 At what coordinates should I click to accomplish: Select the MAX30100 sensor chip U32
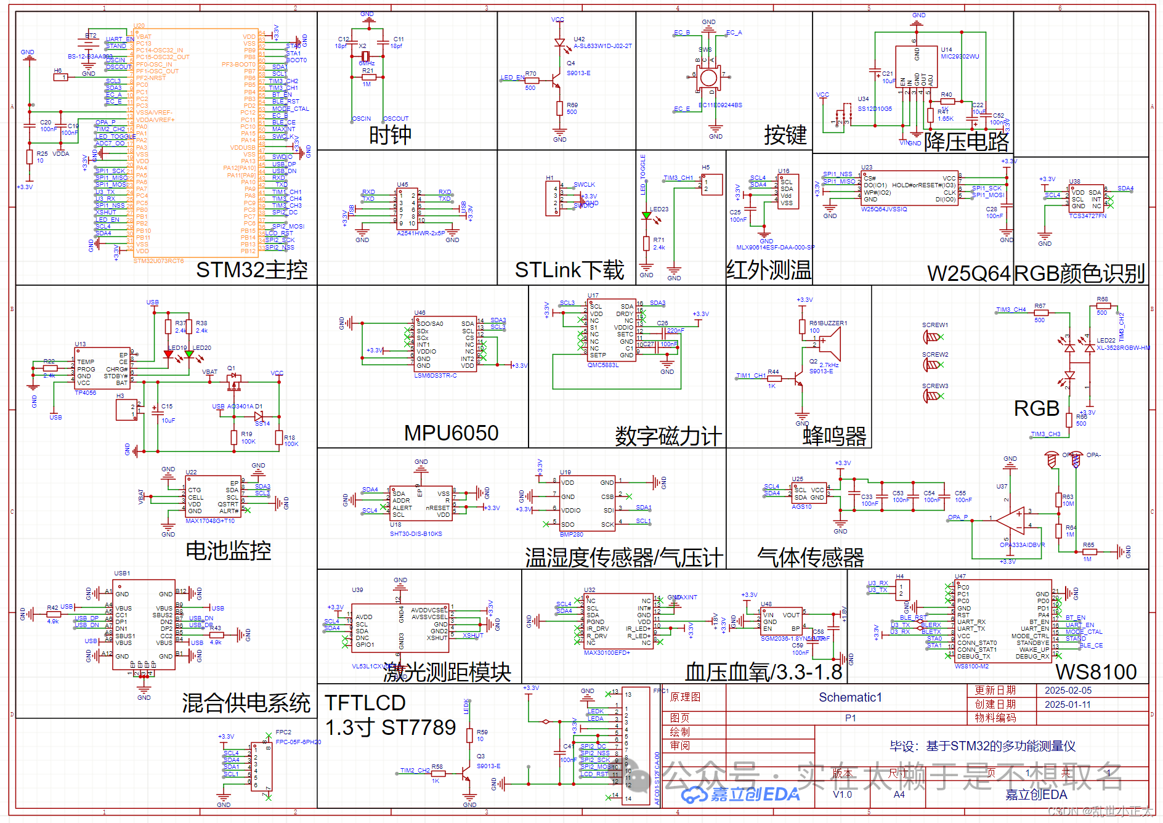click(x=618, y=621)
